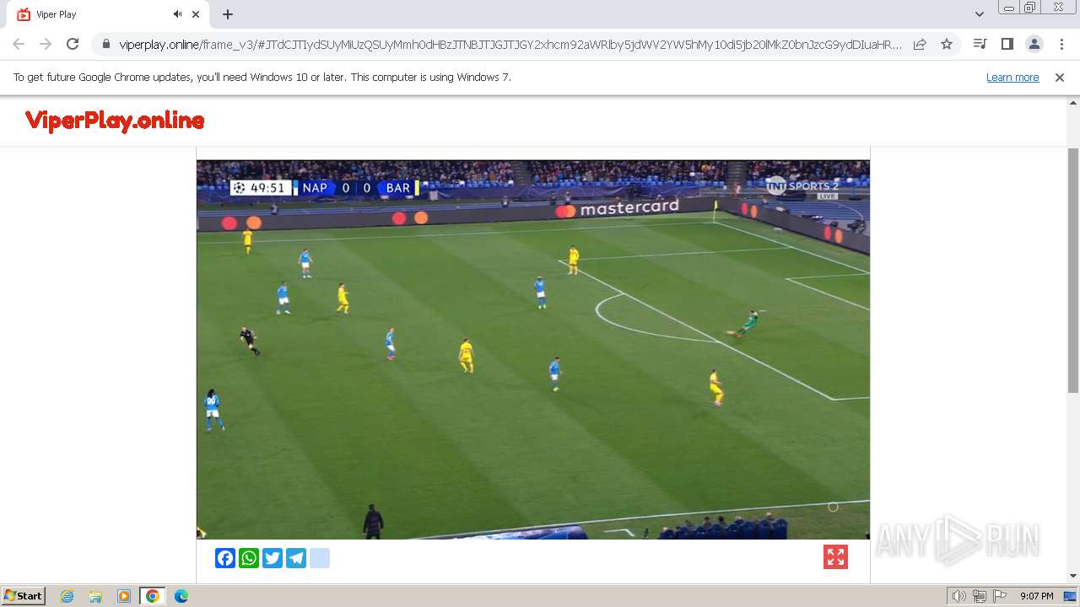Mute the Viper Play tab audio
This screenshot has width=1080, height=607.
(x=178, y=14)
